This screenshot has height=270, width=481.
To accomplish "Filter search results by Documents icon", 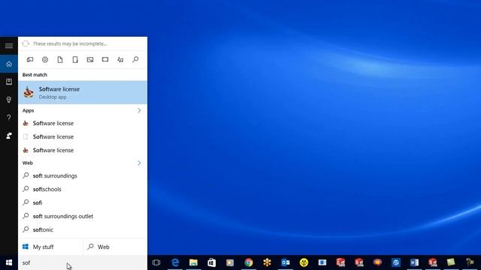I will [x=60, y=60].
